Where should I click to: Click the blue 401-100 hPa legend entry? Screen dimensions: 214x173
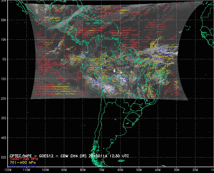pos(22,166)
